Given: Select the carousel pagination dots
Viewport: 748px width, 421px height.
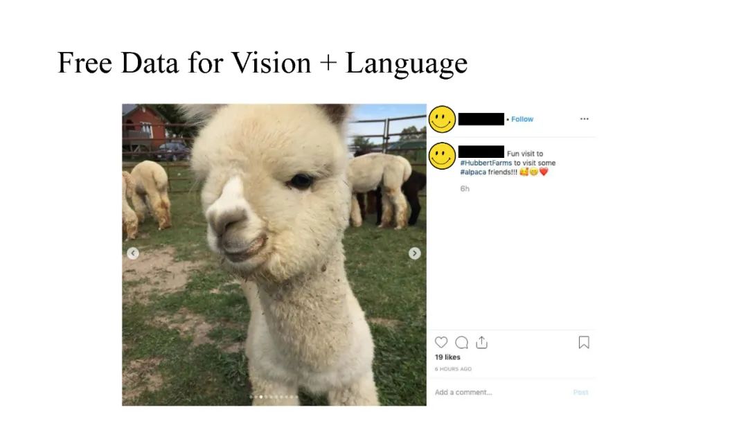Looking at the screenshot, I should pyautogui.click(x=274, y=397).
